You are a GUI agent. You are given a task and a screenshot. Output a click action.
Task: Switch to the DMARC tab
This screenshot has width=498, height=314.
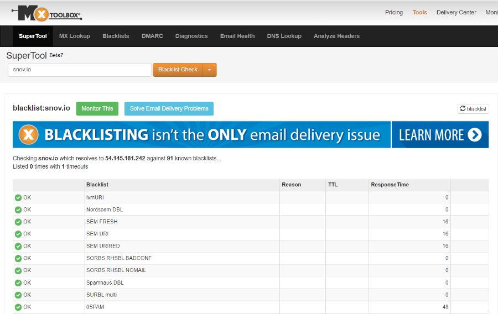click(x=152, y=36)
